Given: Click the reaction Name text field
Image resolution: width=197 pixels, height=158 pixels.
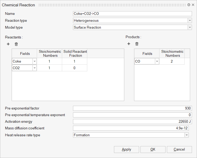Looking at the screenshot, I should click(132, 14).
